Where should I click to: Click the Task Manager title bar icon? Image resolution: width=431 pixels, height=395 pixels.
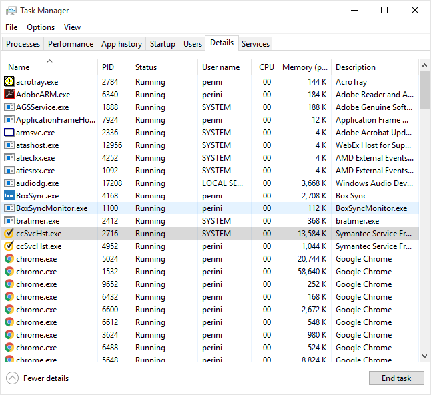[11, 11]
